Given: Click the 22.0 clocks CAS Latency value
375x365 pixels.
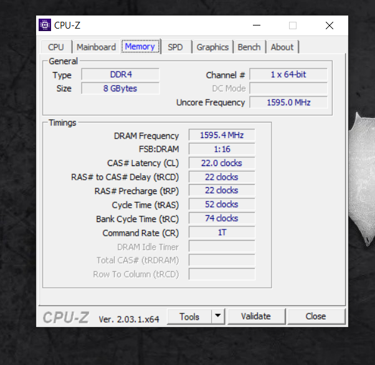Looking at the screenshot, I should coord(222,163).
